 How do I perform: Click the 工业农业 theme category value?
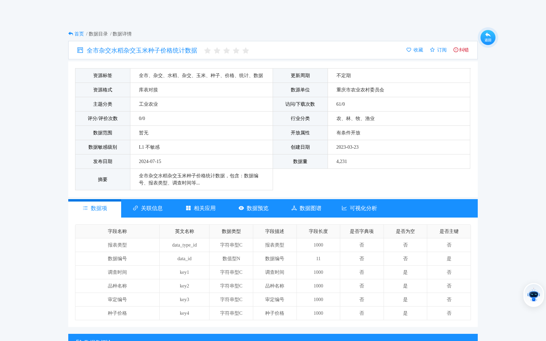[148, 104]
